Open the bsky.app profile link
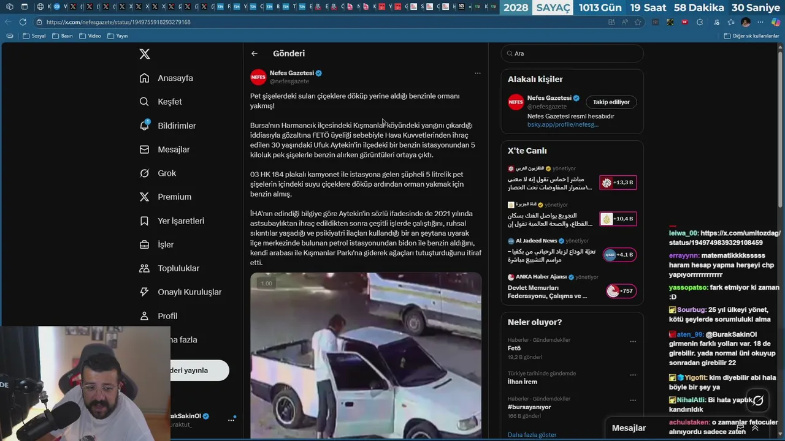Image resolution: width=785 pixels, height=441 pixels. point(562,125)
